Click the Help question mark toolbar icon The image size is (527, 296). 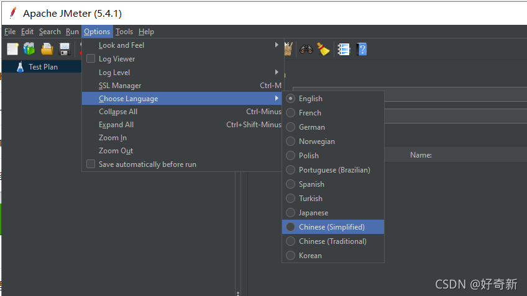tap(362, 50)
